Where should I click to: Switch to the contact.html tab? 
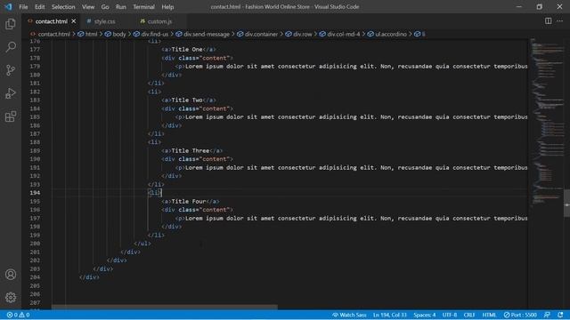pos(52,21)
